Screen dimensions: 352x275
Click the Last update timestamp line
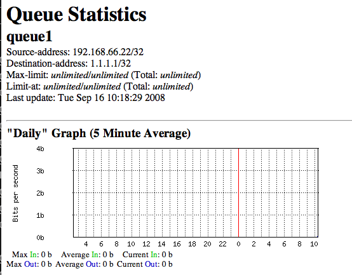86,98
